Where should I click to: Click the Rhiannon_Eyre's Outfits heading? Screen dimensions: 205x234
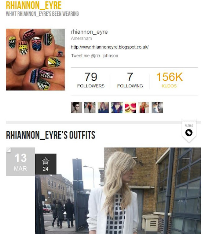pos(51,135)
